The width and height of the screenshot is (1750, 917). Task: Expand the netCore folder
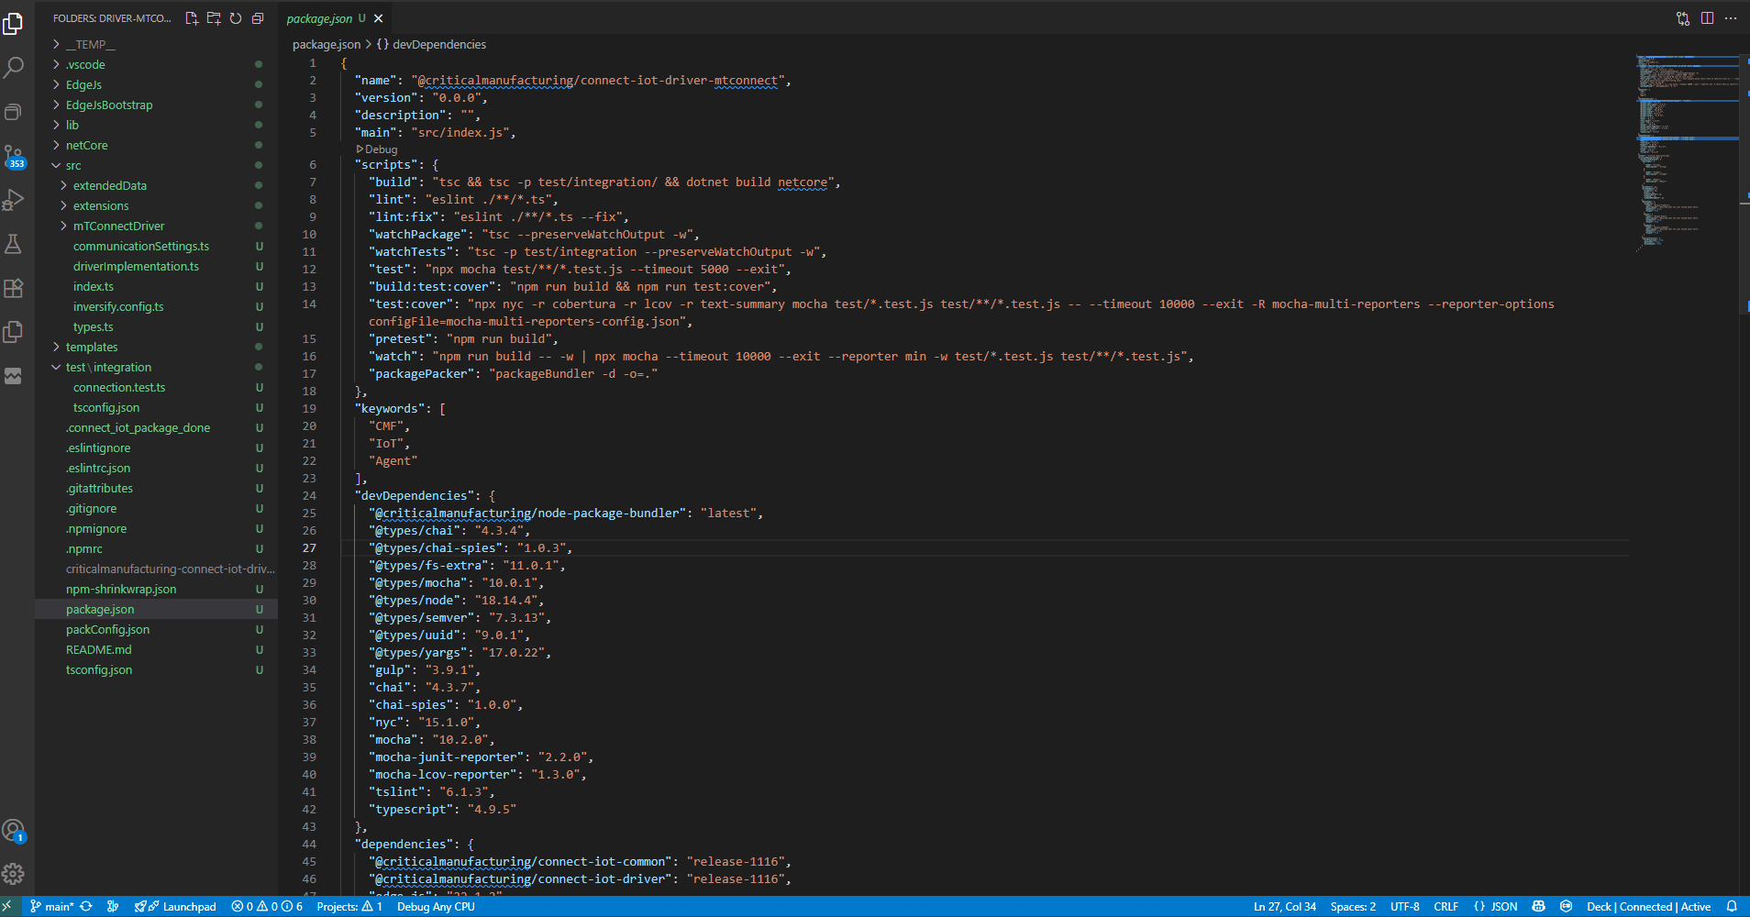156,145
